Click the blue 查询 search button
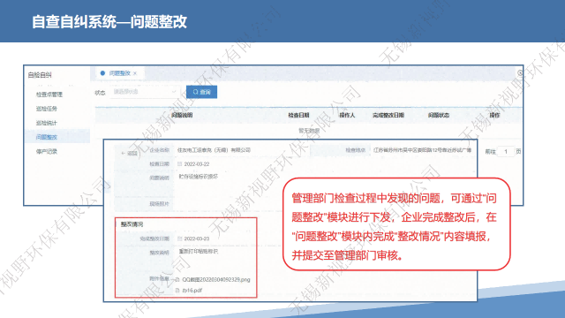565x318 pixels. click(201, 92)
